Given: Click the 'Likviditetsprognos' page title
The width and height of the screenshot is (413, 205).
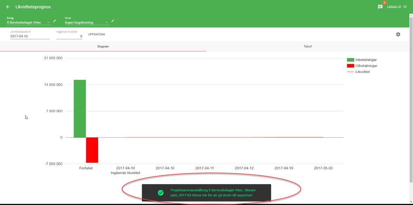Looking at the screenshot, I should [x=33, y=7].
